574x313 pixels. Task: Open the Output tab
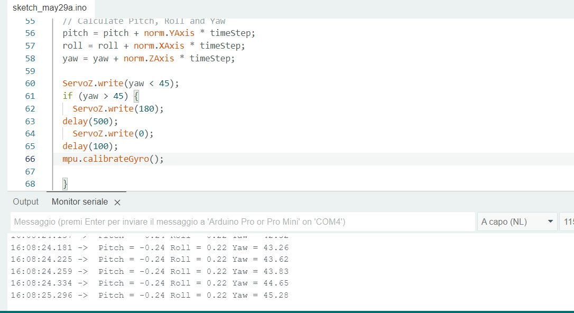[26, 201]
